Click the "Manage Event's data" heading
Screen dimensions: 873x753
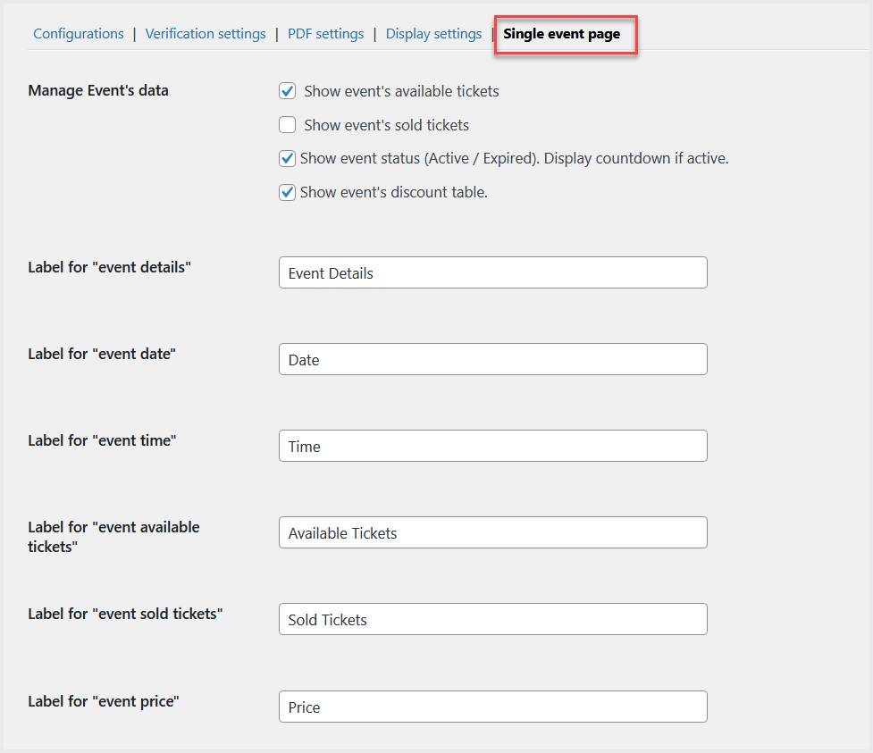pyautogui.click(x=98, y=90)
